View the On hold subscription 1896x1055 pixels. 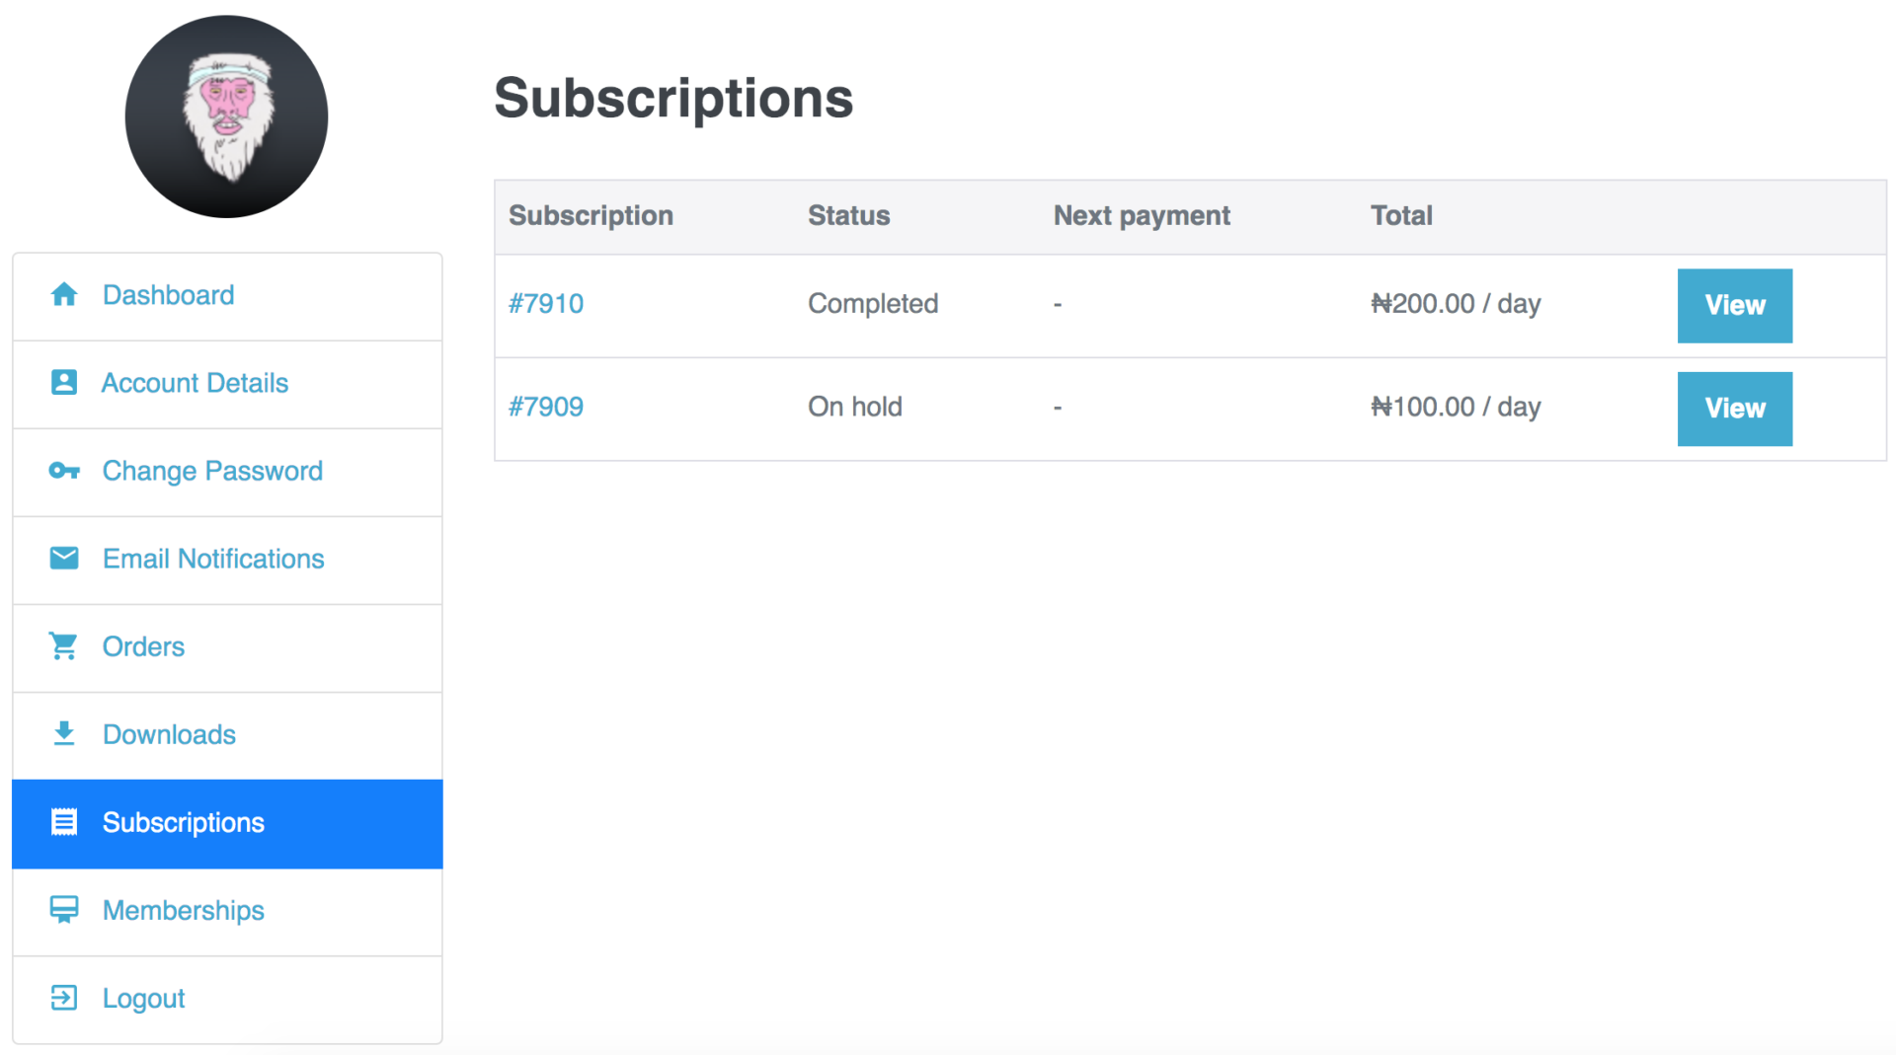[x=1734, y=409]
